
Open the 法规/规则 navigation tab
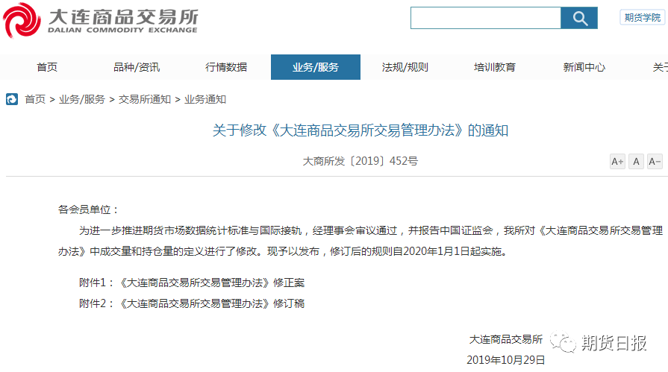click(405, 67)
